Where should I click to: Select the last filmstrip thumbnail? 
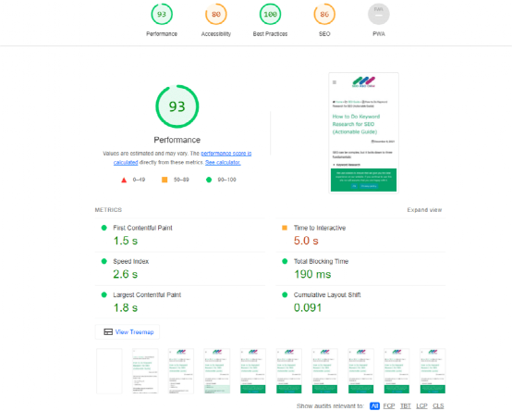(433, 371)
